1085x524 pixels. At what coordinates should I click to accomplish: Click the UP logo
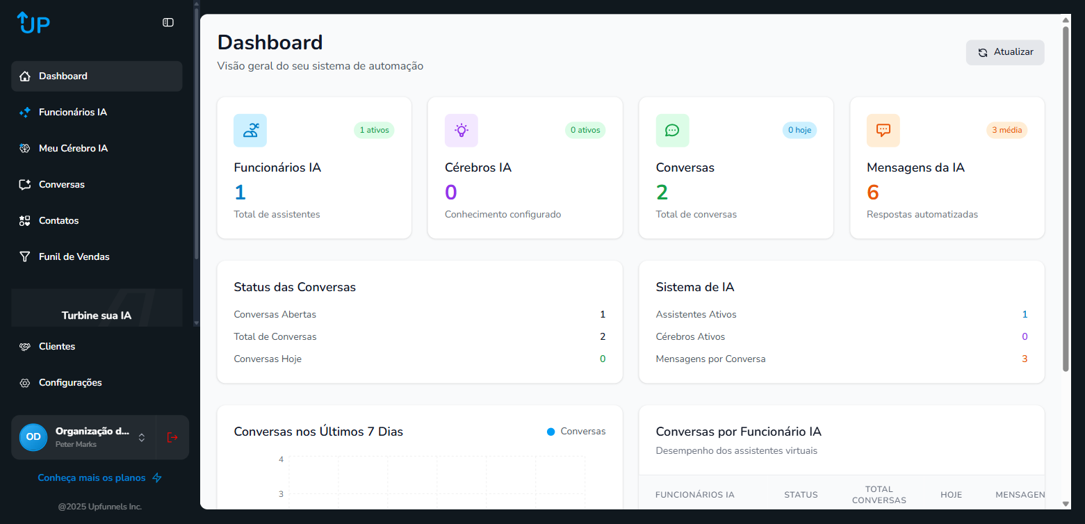(x=32, y=22)
